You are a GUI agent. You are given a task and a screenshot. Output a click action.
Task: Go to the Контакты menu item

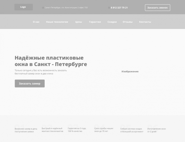(x=145, y=22)
